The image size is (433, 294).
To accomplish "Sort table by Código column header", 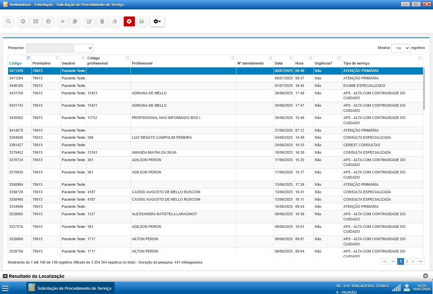I will [15, 63].
